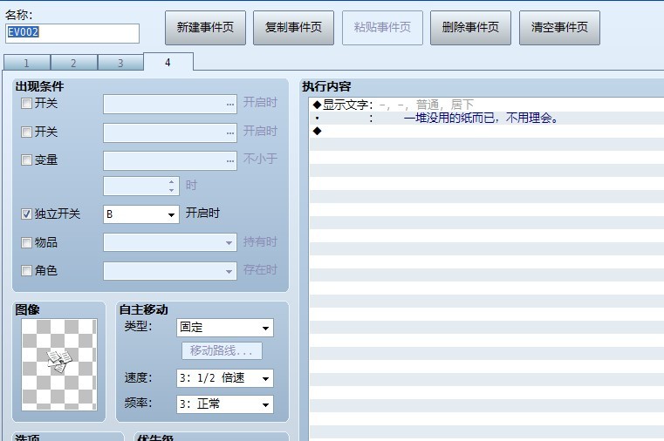Select the line 一堆没用的纸而已，不用理会。
The height and width of the screenshot is (441, 664).
pos(487,118)
